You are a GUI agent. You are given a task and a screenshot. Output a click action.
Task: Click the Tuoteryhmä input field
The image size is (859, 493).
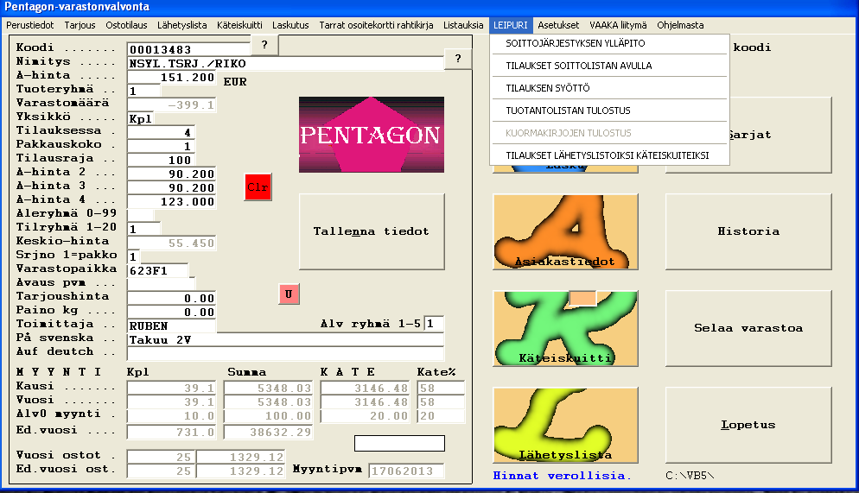144,91
